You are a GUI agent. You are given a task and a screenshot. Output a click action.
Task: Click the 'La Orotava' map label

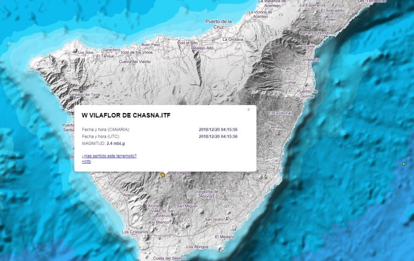tap(233, 39)
